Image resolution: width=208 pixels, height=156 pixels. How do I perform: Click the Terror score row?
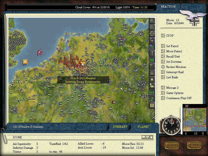coord(25,152)
